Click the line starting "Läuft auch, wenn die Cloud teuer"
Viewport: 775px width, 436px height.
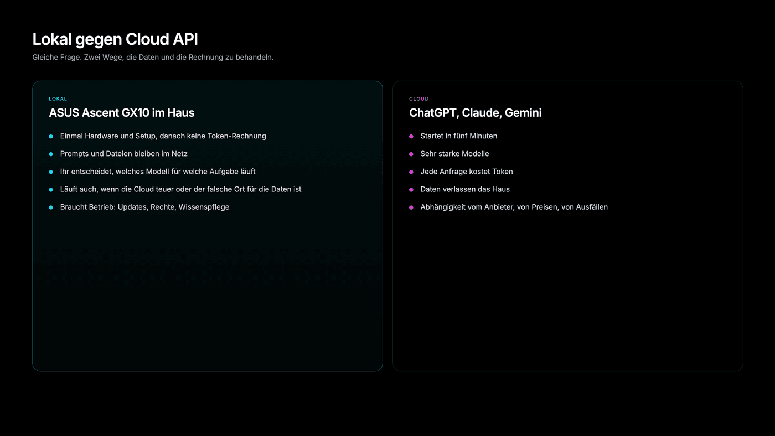181,189
